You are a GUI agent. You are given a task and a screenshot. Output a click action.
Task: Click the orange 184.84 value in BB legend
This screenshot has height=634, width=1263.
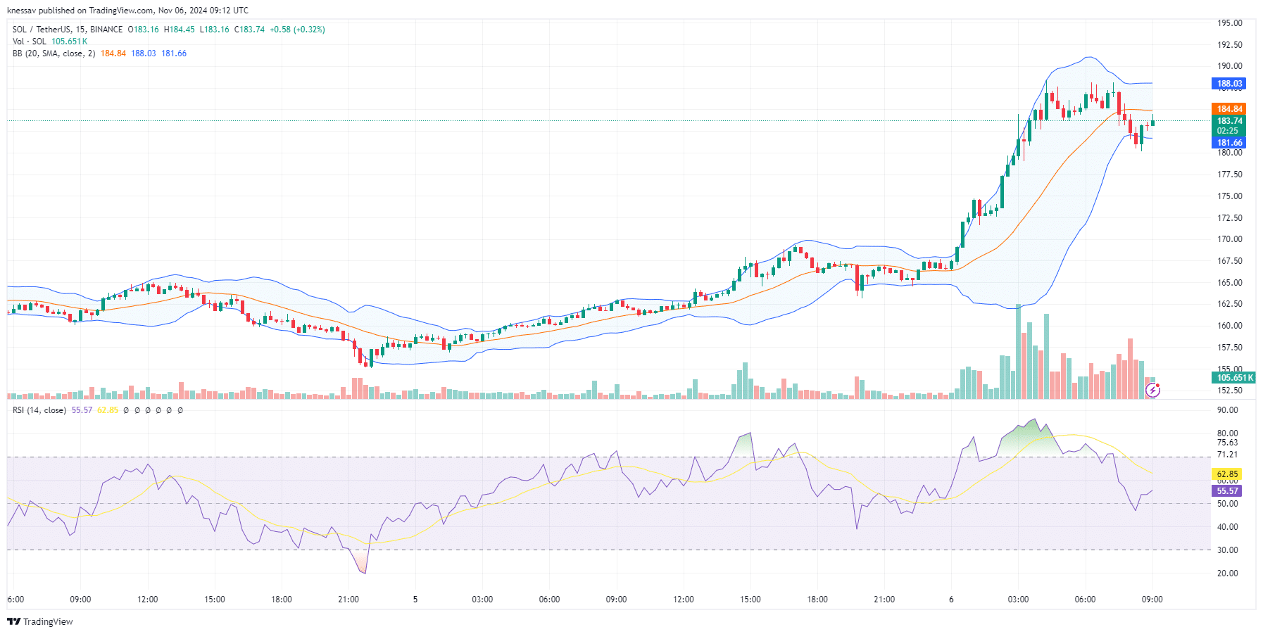[113, 53]
